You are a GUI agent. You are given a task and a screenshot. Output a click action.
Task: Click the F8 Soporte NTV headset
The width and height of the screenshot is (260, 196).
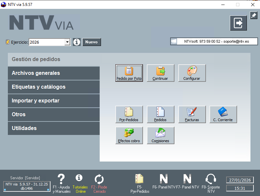click(211, 183)
